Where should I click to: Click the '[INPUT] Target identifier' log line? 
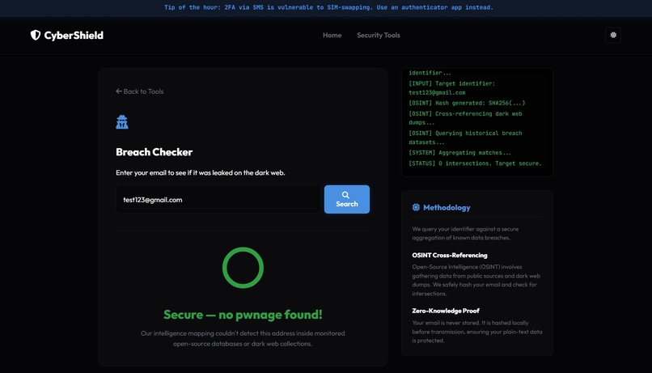pos(451,88)
